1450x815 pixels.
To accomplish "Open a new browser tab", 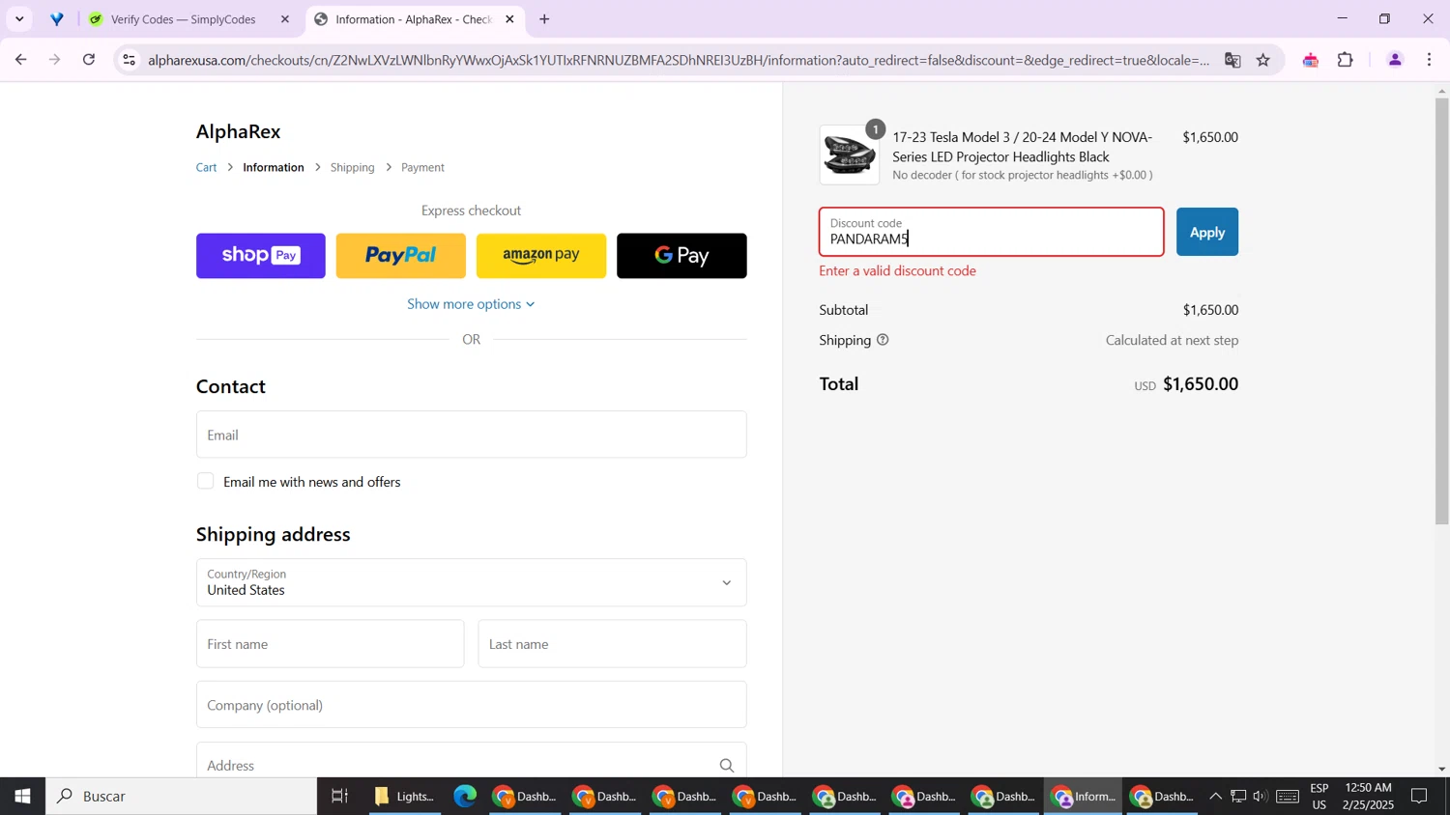I will tap(544, 19).
